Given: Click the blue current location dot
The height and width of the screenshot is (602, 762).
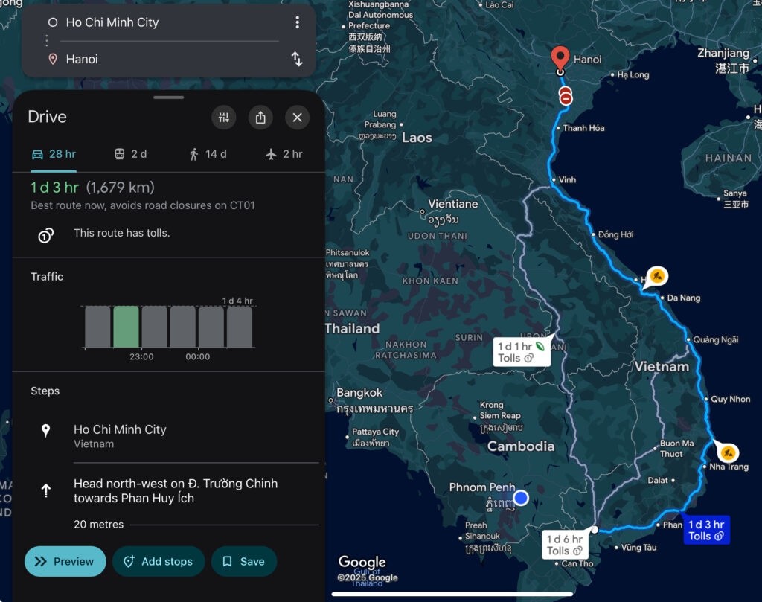Looking at the screenshot, I should (x=521, y=497).
